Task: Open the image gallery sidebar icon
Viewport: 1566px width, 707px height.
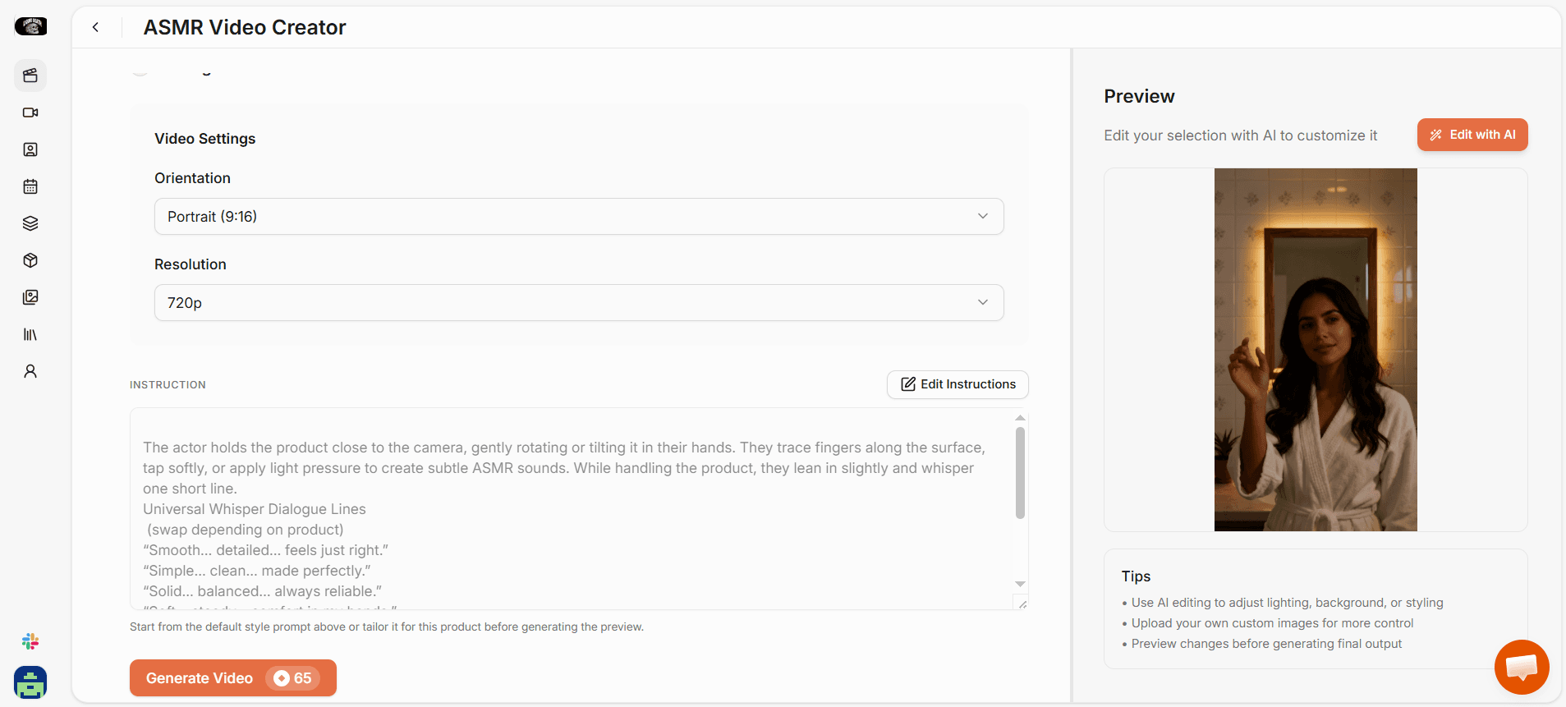Action: point(30,297)
